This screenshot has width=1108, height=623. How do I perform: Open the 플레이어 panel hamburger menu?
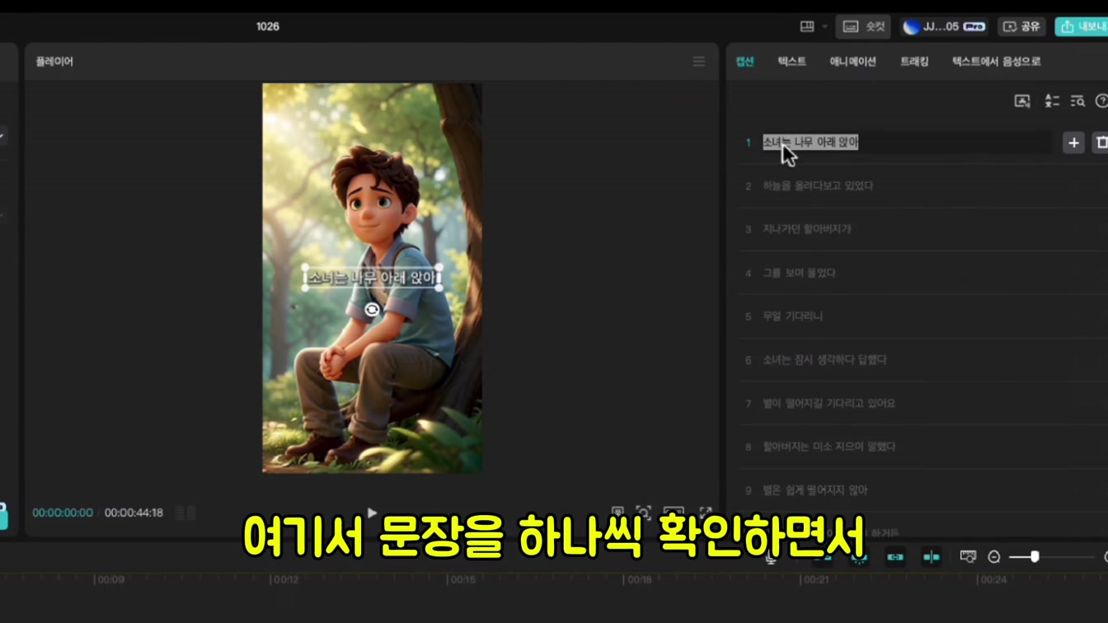coord(699,62)
